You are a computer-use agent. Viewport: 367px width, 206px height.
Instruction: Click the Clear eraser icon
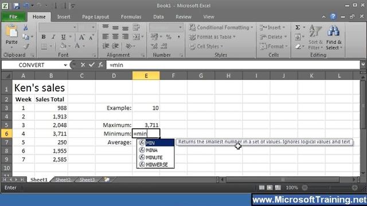pos(298,46)
